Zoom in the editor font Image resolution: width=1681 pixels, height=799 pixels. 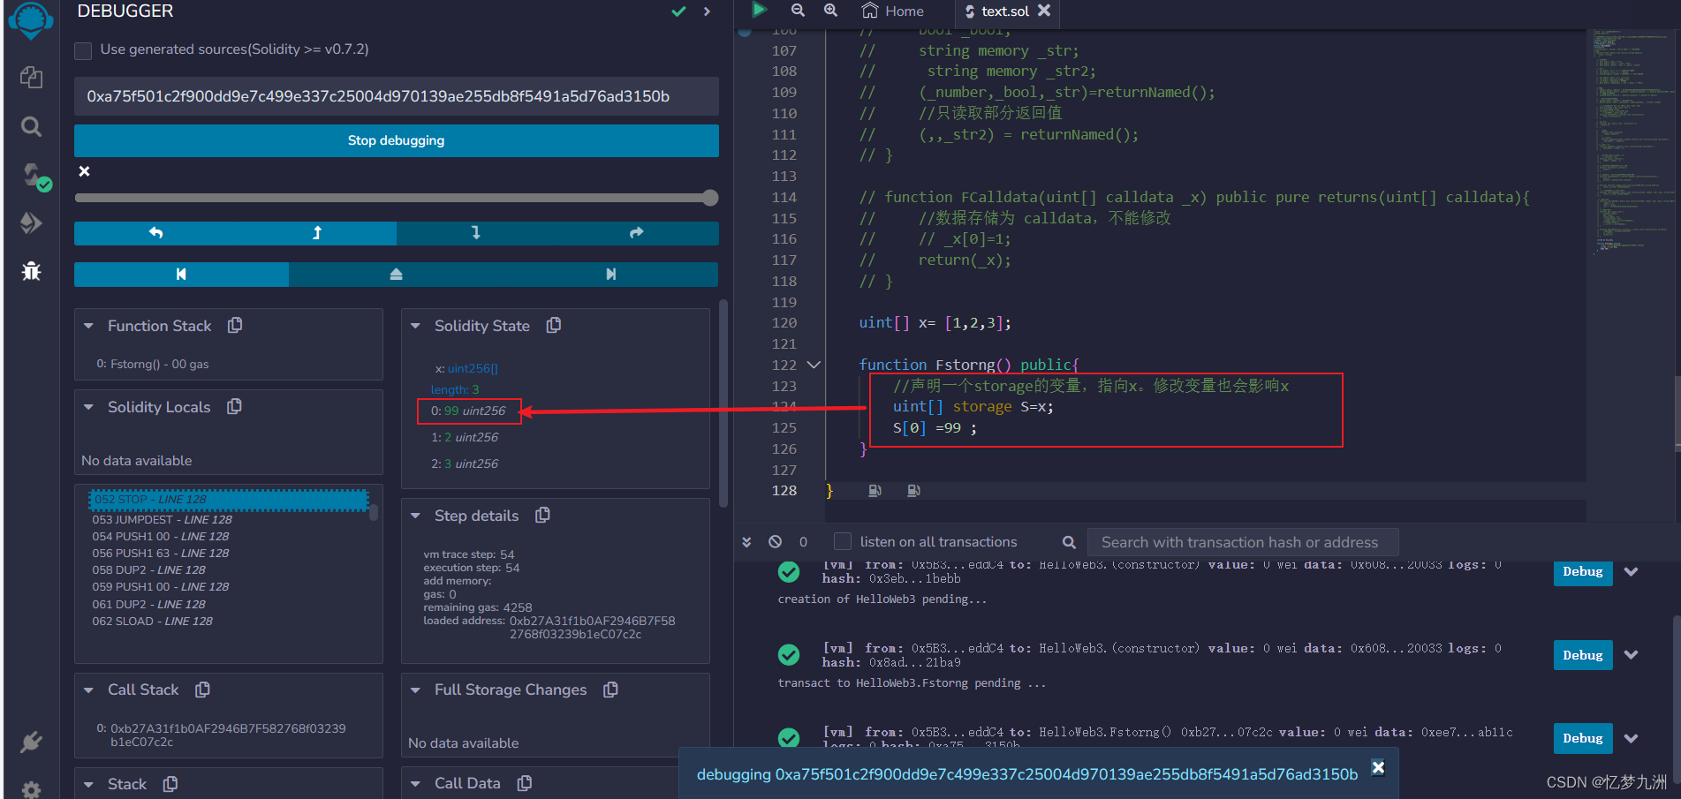(x=830, y=11)
